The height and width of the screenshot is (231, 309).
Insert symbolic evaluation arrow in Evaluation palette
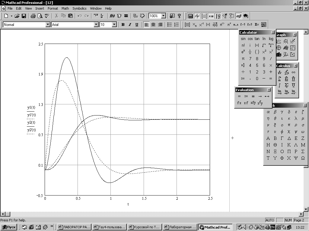(260, 96)
